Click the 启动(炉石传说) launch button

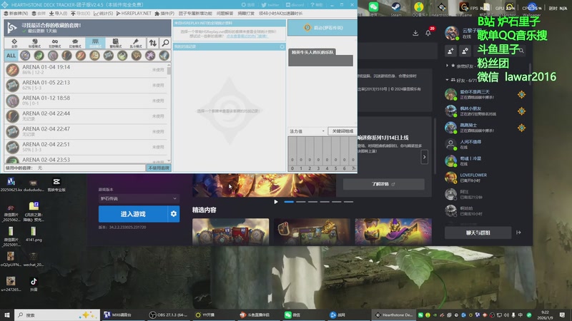click(x=322, y=28)
